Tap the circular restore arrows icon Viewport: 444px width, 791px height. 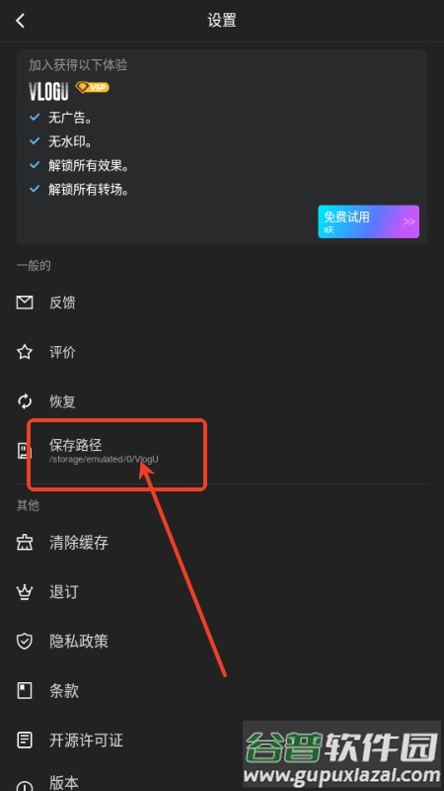click(x=25, y=401)
